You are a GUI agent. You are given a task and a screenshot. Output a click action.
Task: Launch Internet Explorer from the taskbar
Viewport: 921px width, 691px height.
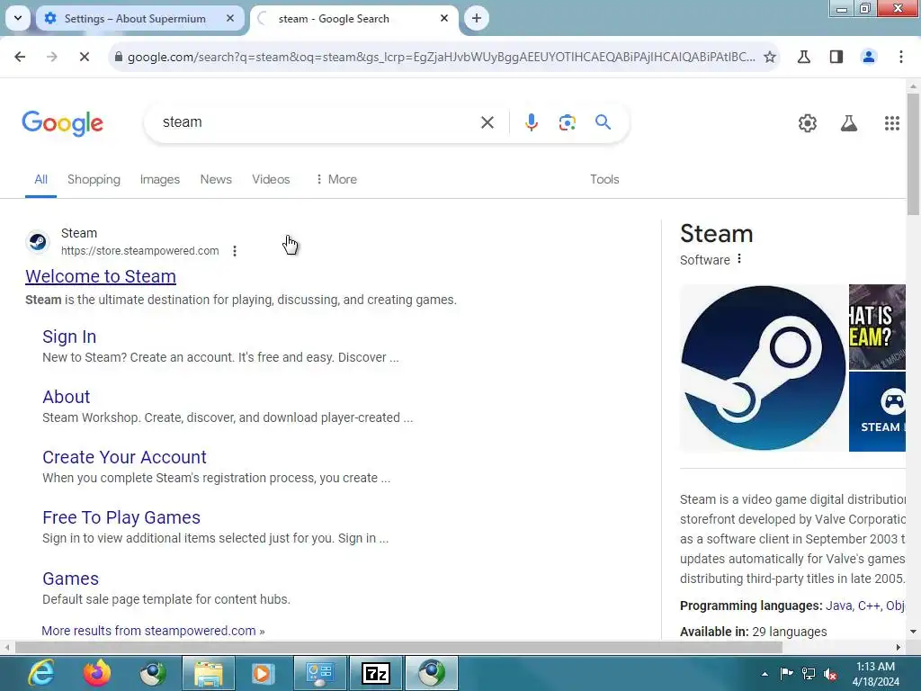click(x=41, y=673)
